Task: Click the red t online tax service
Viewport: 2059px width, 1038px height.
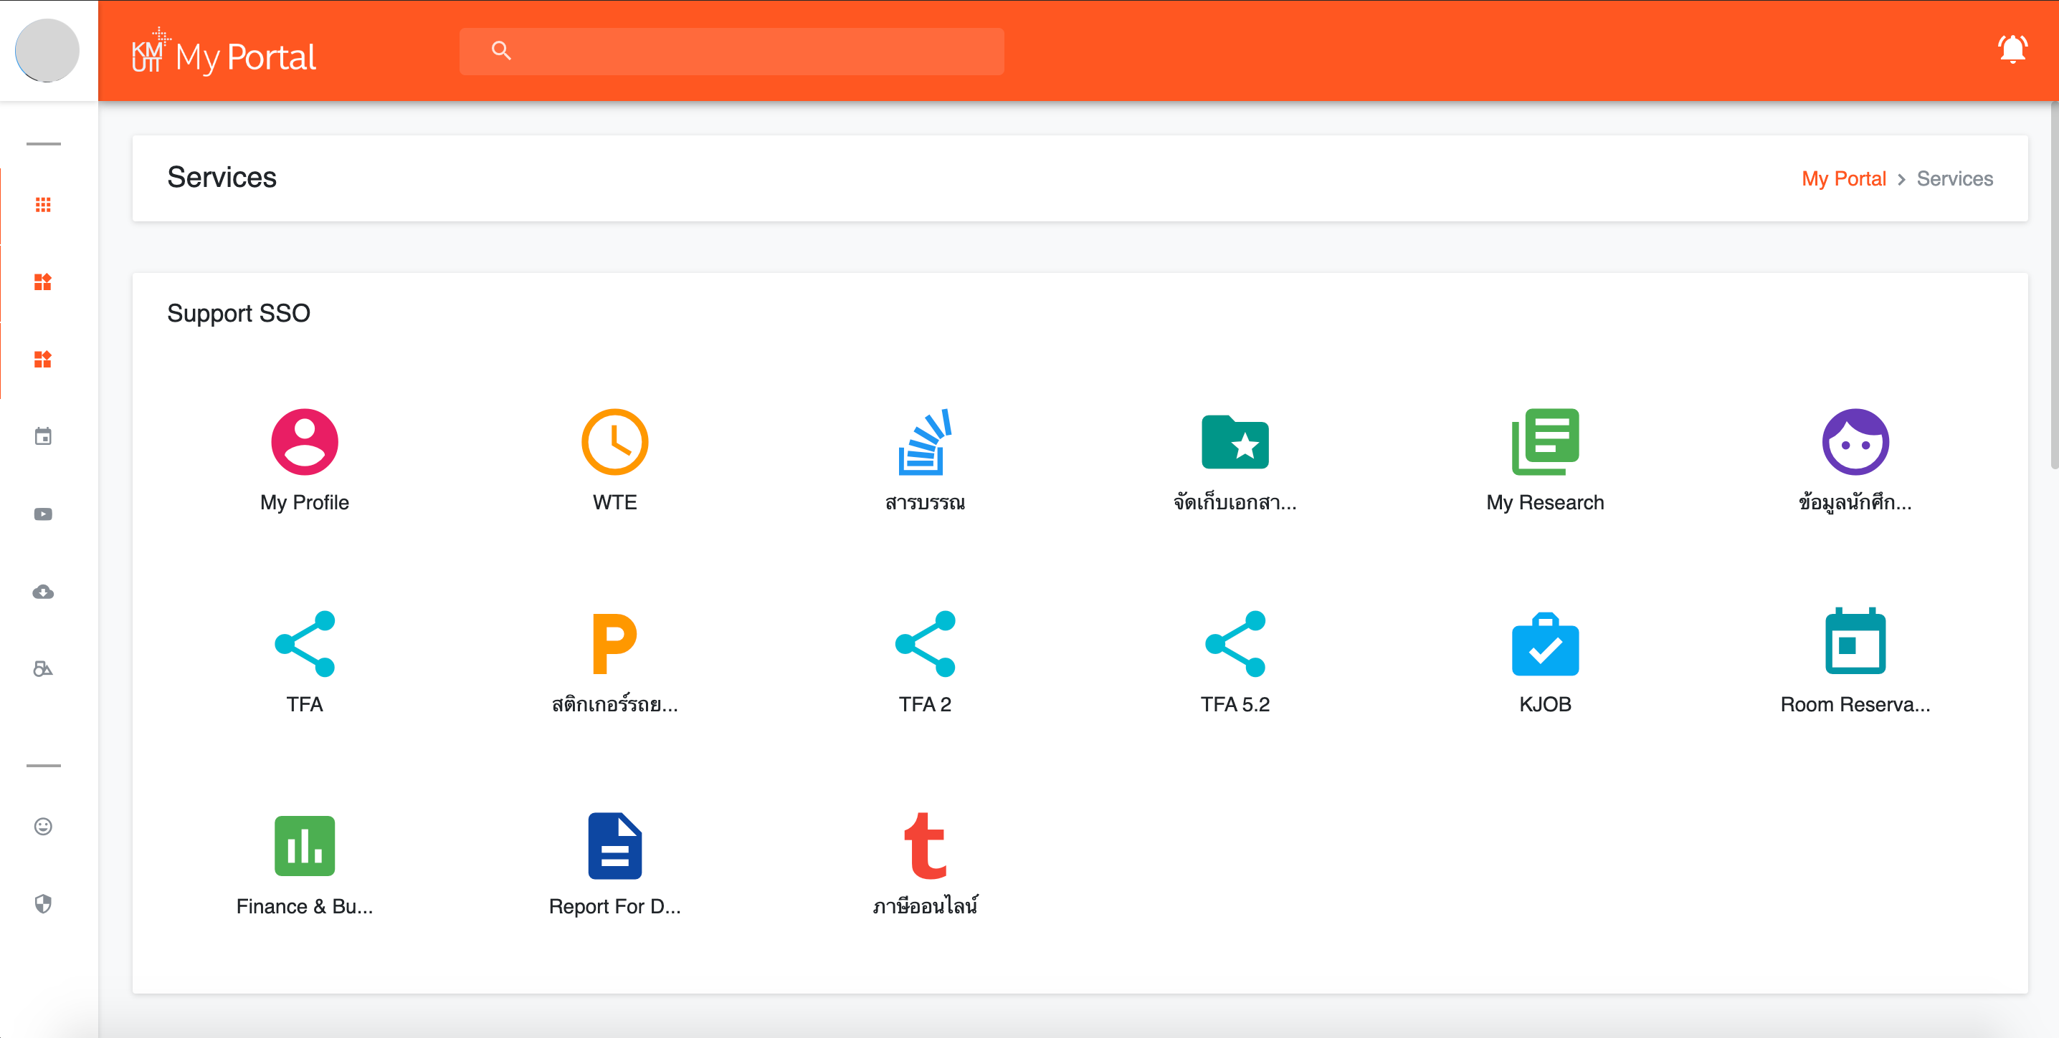Action: tap(925, 846)
